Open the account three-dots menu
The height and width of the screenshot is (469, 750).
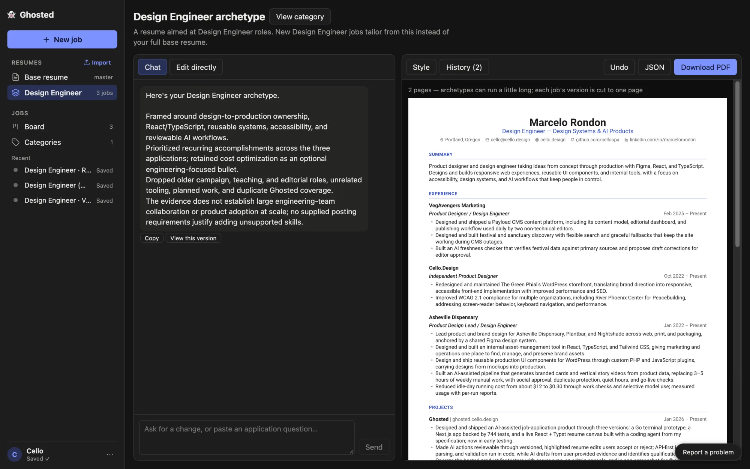(110, 454)
